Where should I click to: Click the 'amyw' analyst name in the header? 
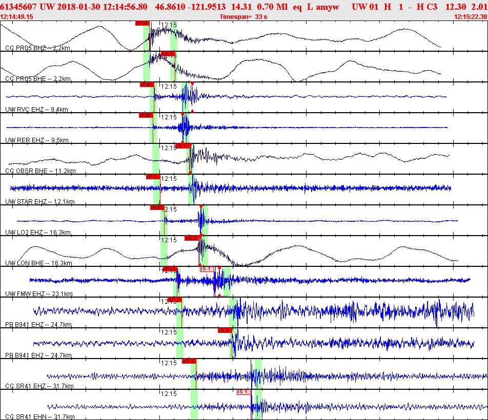coord(328,7)
